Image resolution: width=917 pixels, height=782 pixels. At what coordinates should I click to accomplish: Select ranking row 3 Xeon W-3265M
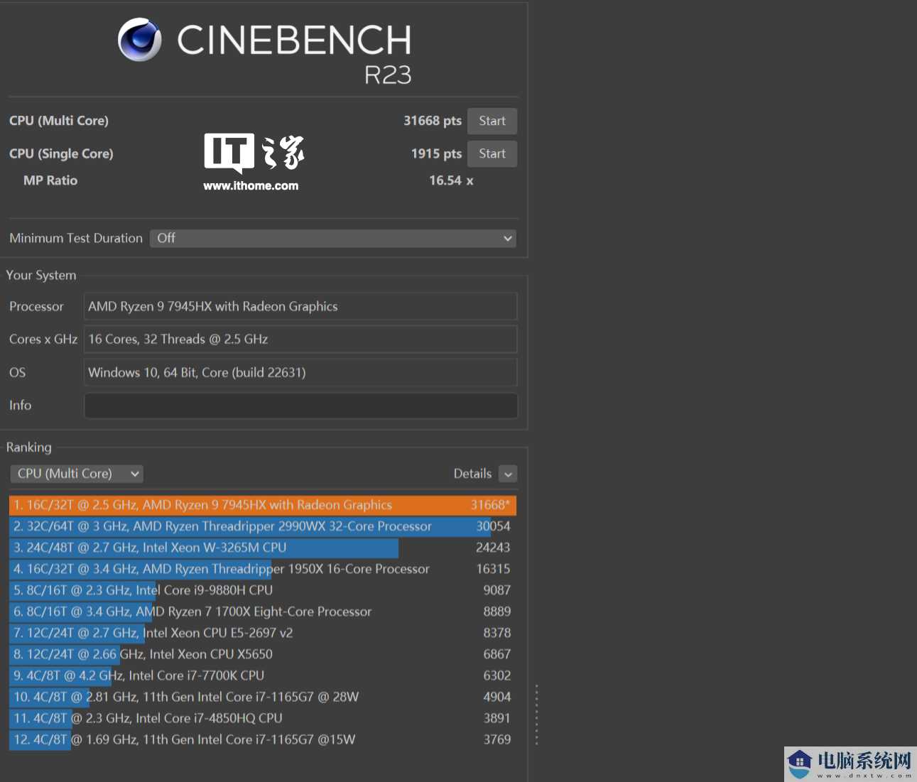coord(263,548)
